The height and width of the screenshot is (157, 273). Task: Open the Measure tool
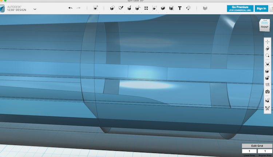point(171,8)
